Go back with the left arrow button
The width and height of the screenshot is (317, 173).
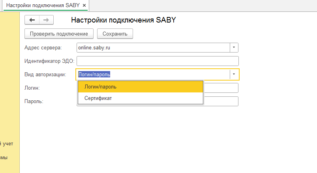(32, 20)
